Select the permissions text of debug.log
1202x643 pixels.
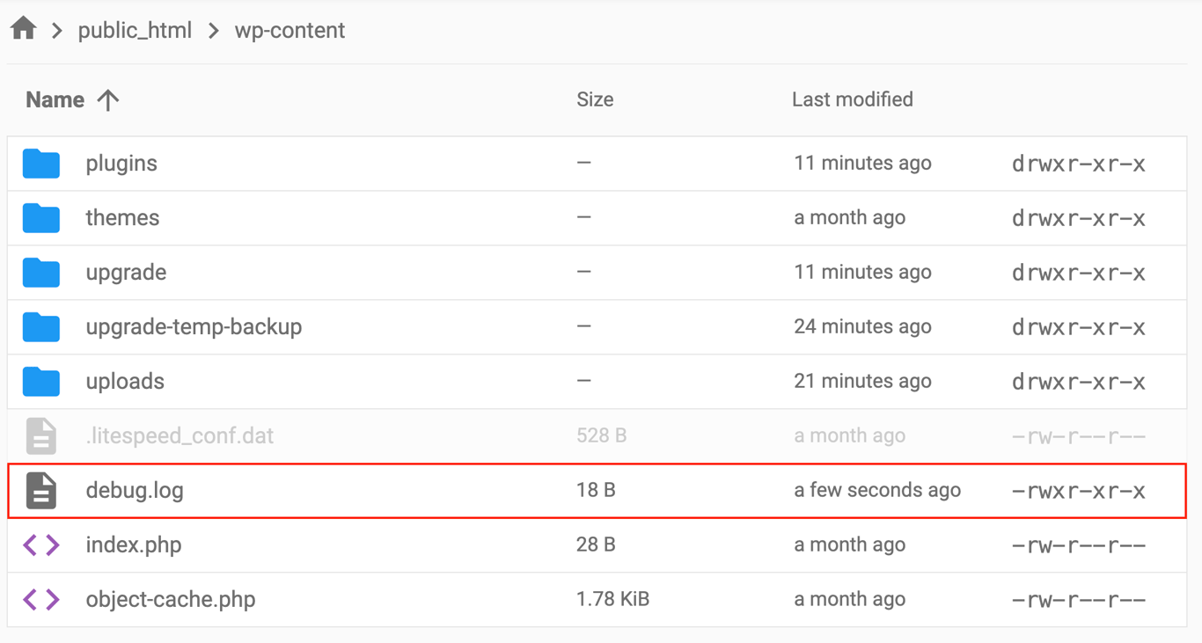[x=1078, y=490]
